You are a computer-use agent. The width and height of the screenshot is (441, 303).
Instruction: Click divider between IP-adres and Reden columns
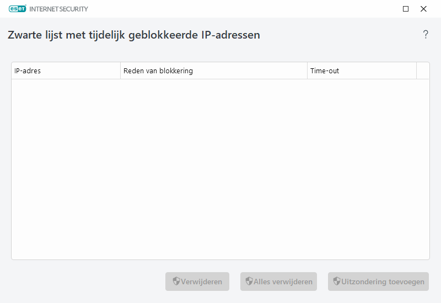point(120,71)
